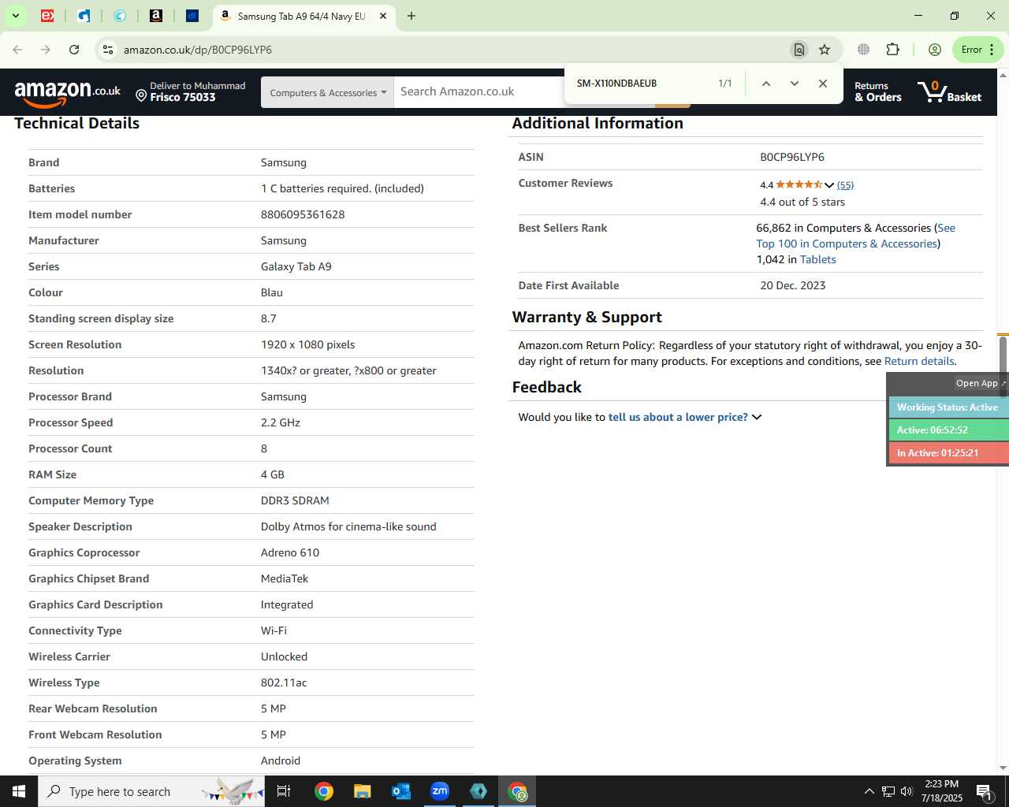Open the teal diamond taskbar app
Image resolution: width=1009 pixels, height=807 pixels.
(x=478, y=791)
